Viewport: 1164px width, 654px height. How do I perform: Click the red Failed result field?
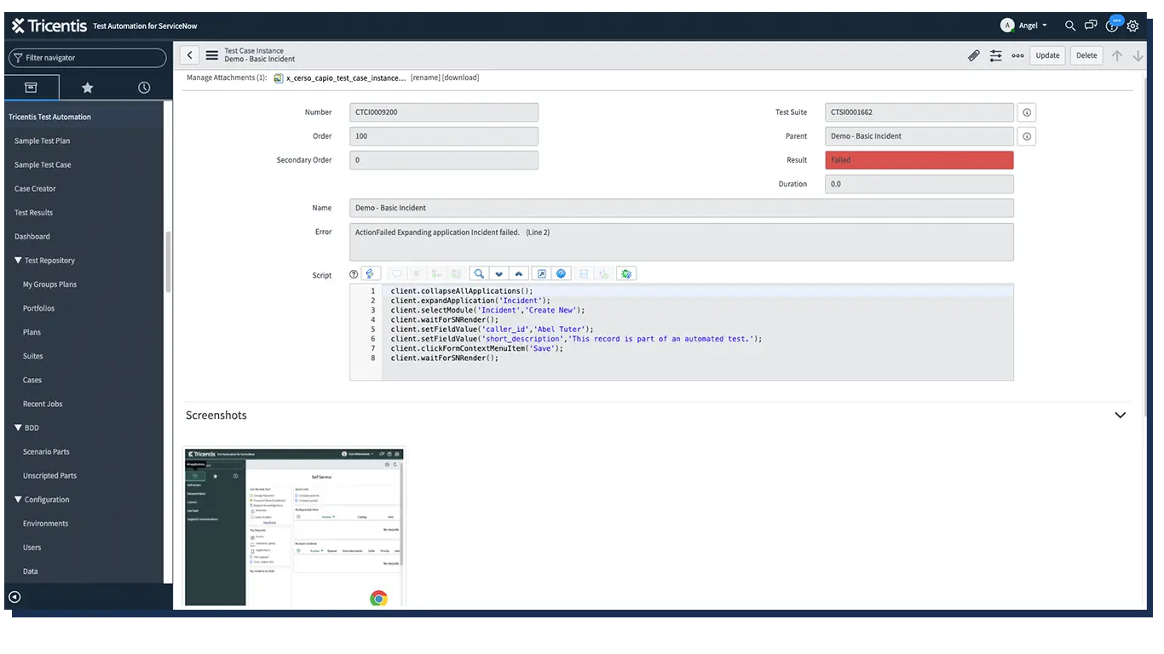[x=919, y=160]
